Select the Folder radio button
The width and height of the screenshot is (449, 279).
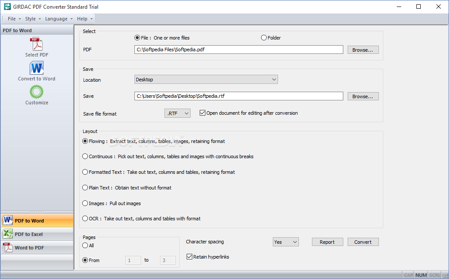click(x=264, y=38)
